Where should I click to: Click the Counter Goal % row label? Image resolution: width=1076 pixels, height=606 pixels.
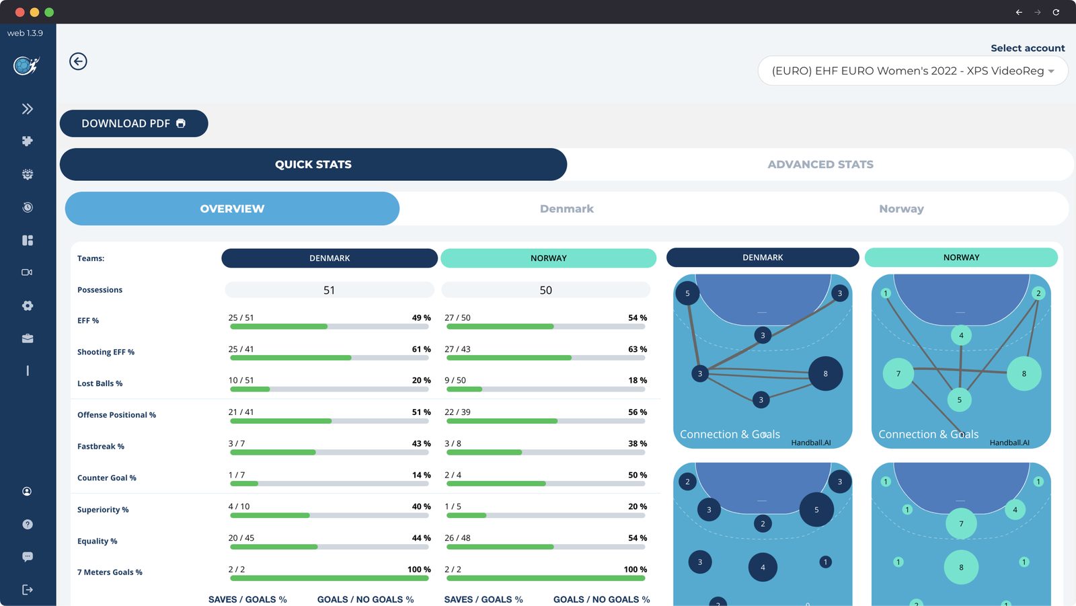[107, 478]
